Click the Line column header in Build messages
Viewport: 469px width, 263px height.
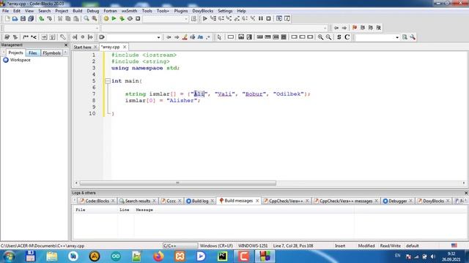[x=124, y=210]
